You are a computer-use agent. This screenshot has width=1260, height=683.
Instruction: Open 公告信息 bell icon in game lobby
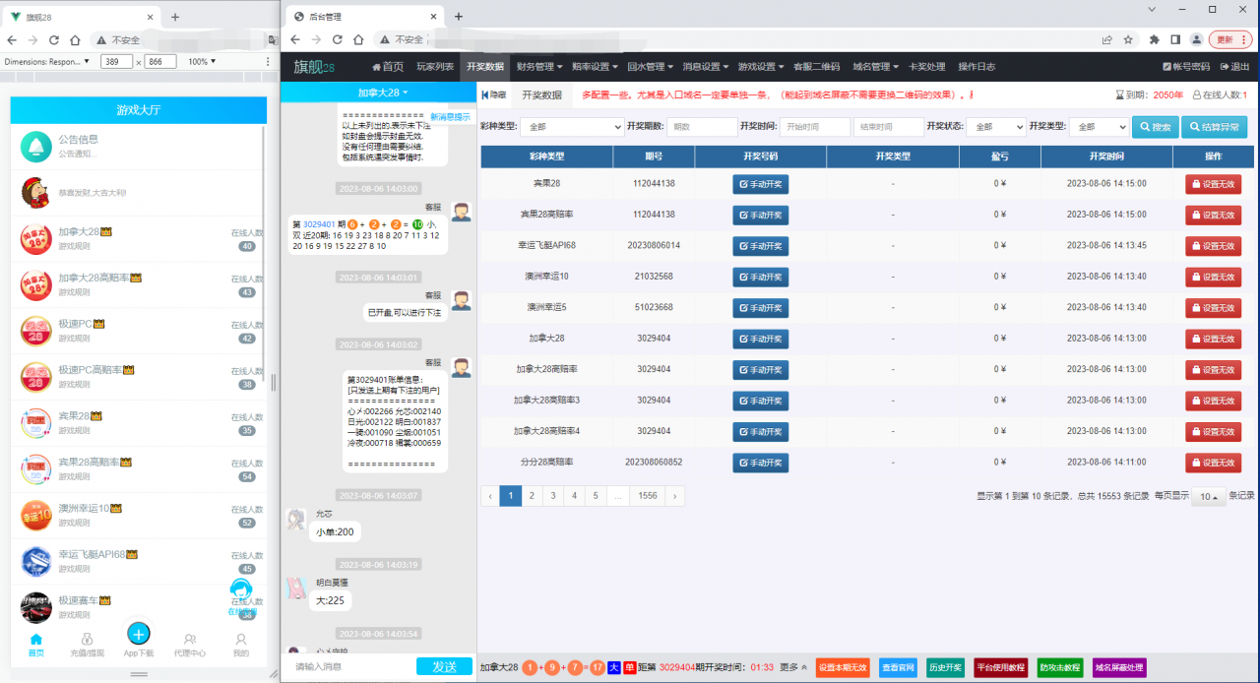click(36, 146)
